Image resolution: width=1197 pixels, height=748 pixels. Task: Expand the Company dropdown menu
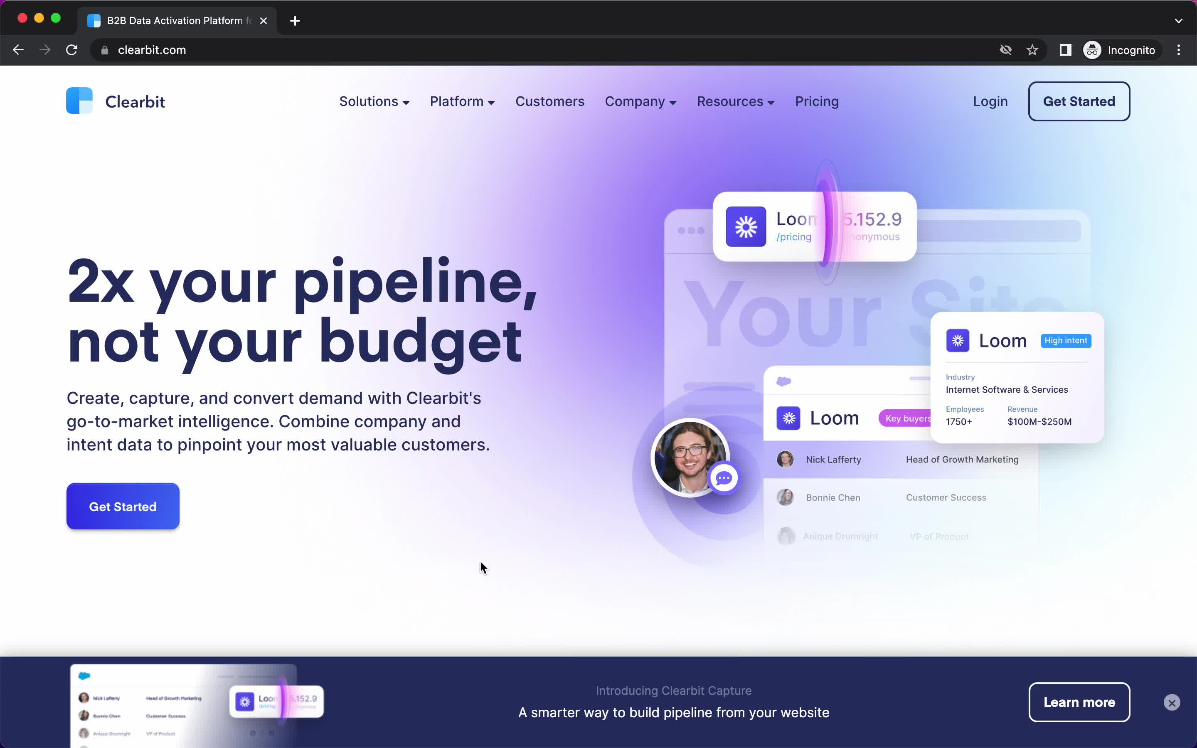tap(639, 102)
